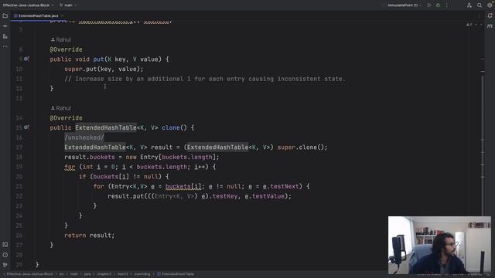
Task: Click the ExtendedHashTable class breadcrumb
Action: (x=176, y=274)
